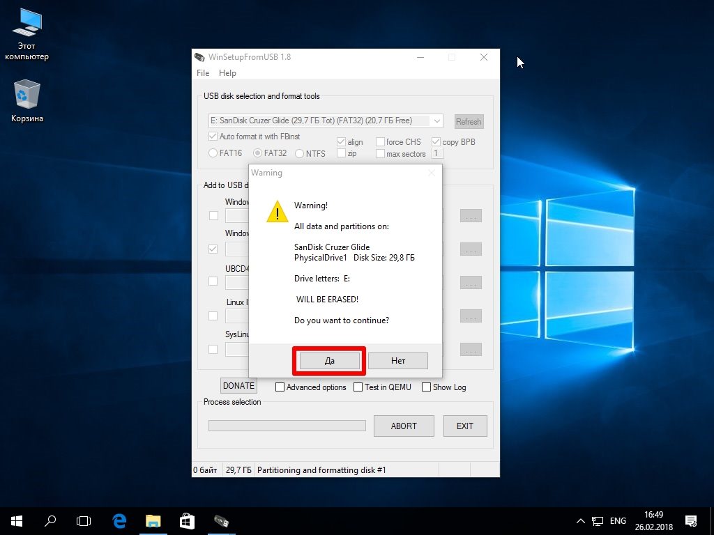
Task: Open Microsoft Store from taskbar
Action: click(x=187, y=521)
